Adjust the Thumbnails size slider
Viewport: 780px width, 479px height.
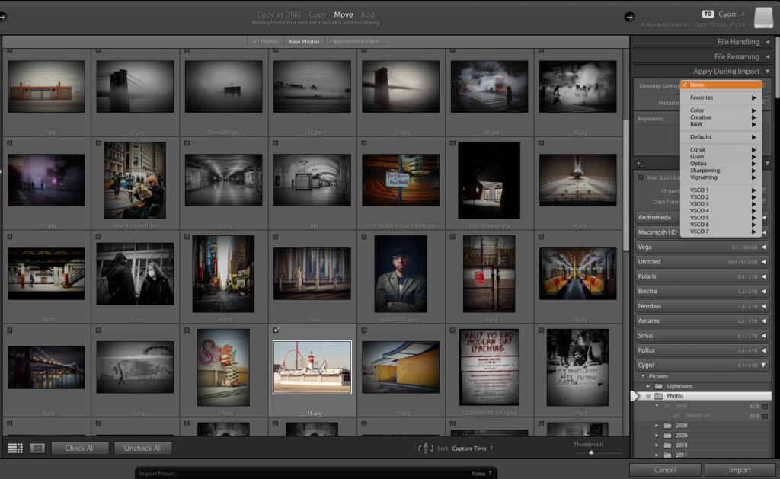[x=591, y=452]
